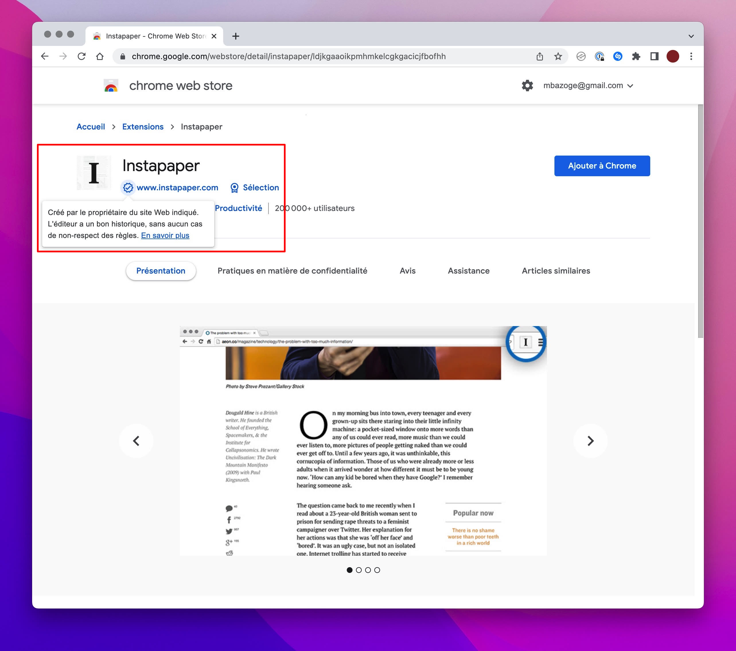Open the Chrome extensions puzzle icon
The width and height of the screenshot is (736, 651).
(x=636, y=56)
